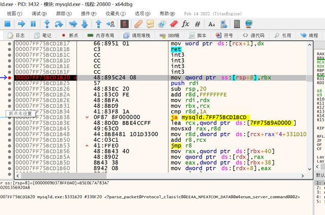Click the trace over down-arrow icon
The image size is (325, 215).
tap(85, 24)
